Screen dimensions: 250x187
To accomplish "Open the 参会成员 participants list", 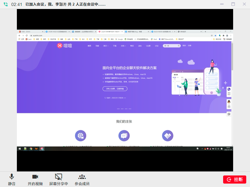I will click(82, 180).
